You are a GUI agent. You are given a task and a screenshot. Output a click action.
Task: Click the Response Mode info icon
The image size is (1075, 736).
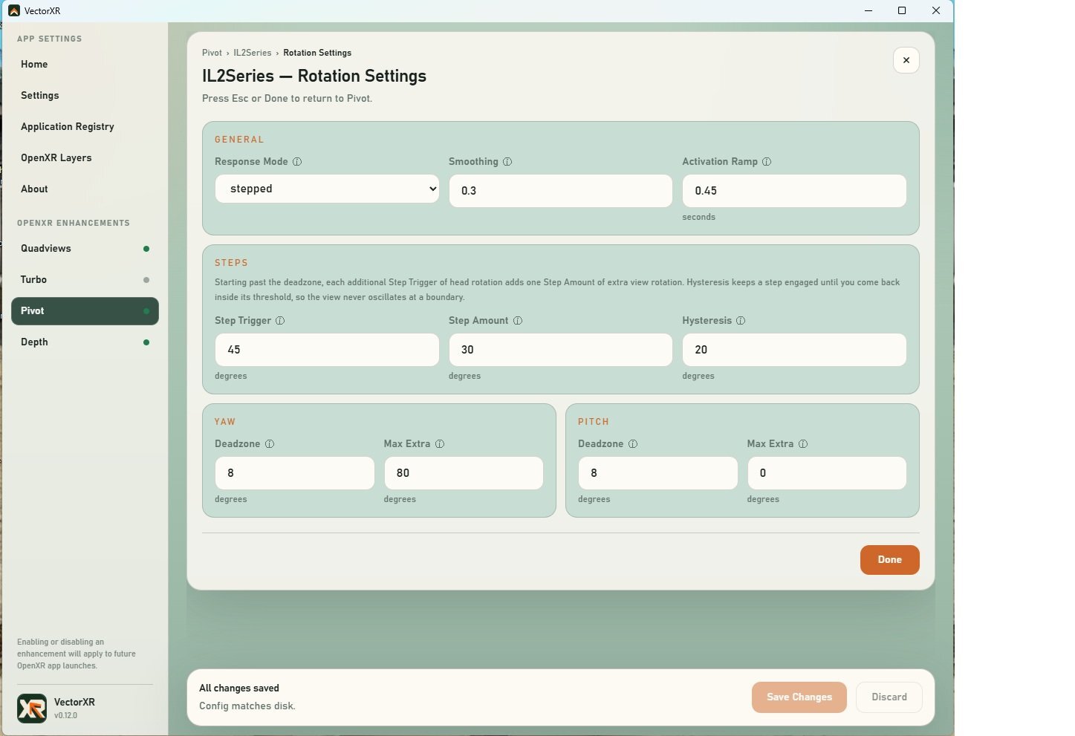[297, 162]
